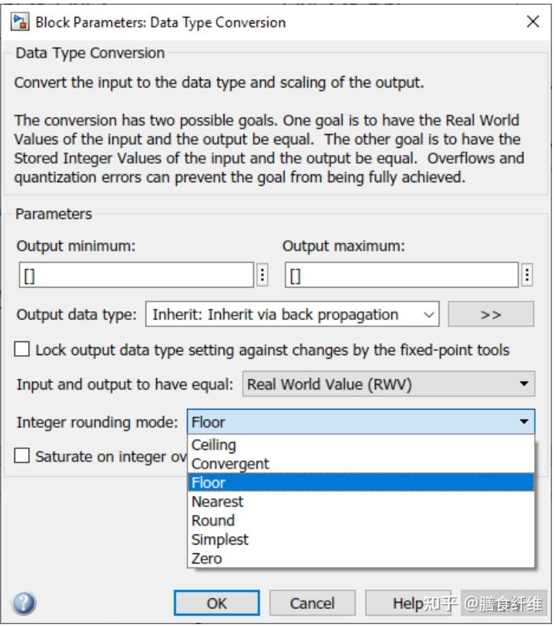Enable Lock output data type setting checkbox
The height and width of the screenshot is (627, 557).
22,350
